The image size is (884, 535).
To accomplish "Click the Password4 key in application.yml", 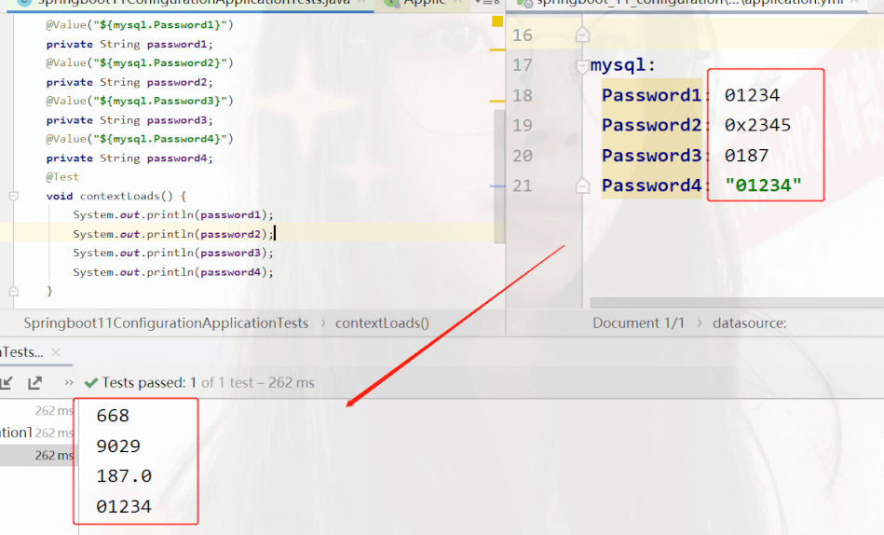I will pos(651,185).
